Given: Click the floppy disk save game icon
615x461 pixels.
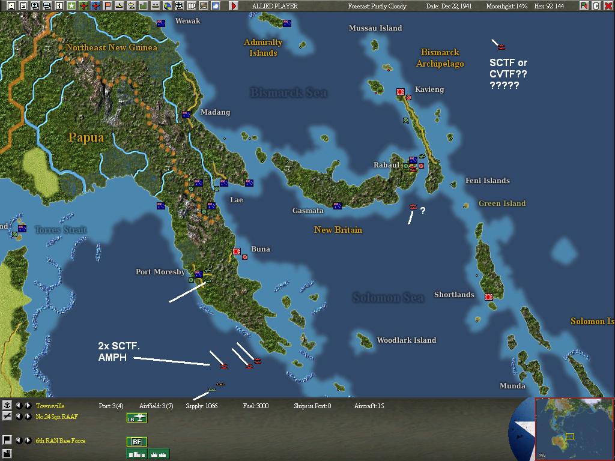Looking at the screenshot, I should pyautogui.click(x=11, y=5).
